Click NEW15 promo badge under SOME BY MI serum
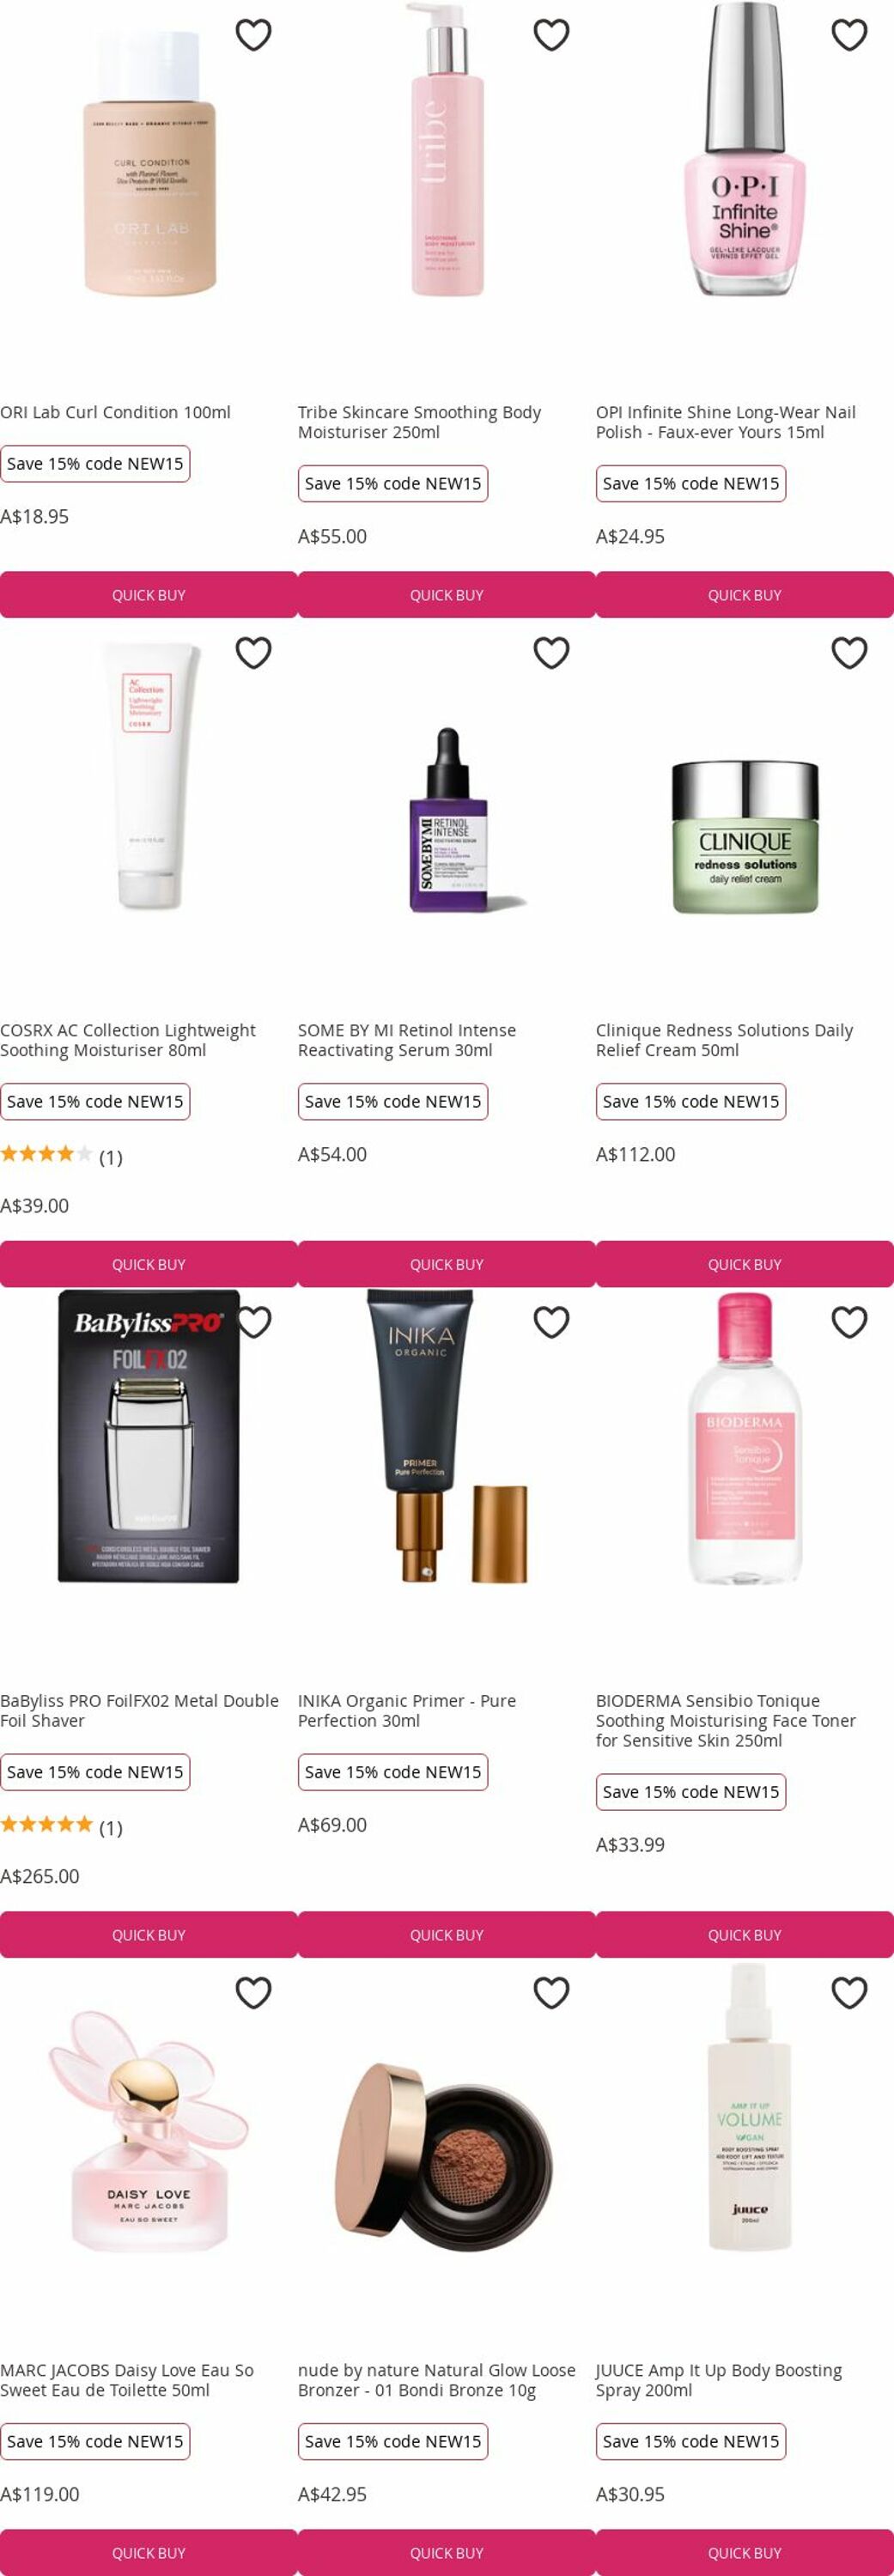Image resolution: width=894 pixels, height=2576 pixels. pyautogui.click(x=393, y=1101)
